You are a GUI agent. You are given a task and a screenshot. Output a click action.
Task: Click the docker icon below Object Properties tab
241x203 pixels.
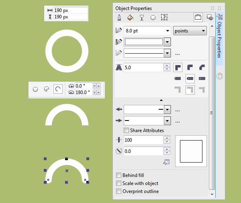220,76
